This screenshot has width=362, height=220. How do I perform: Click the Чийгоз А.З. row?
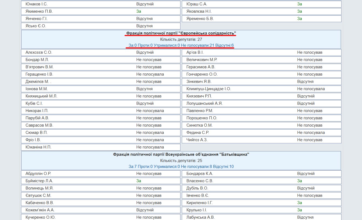coord(262,140)
